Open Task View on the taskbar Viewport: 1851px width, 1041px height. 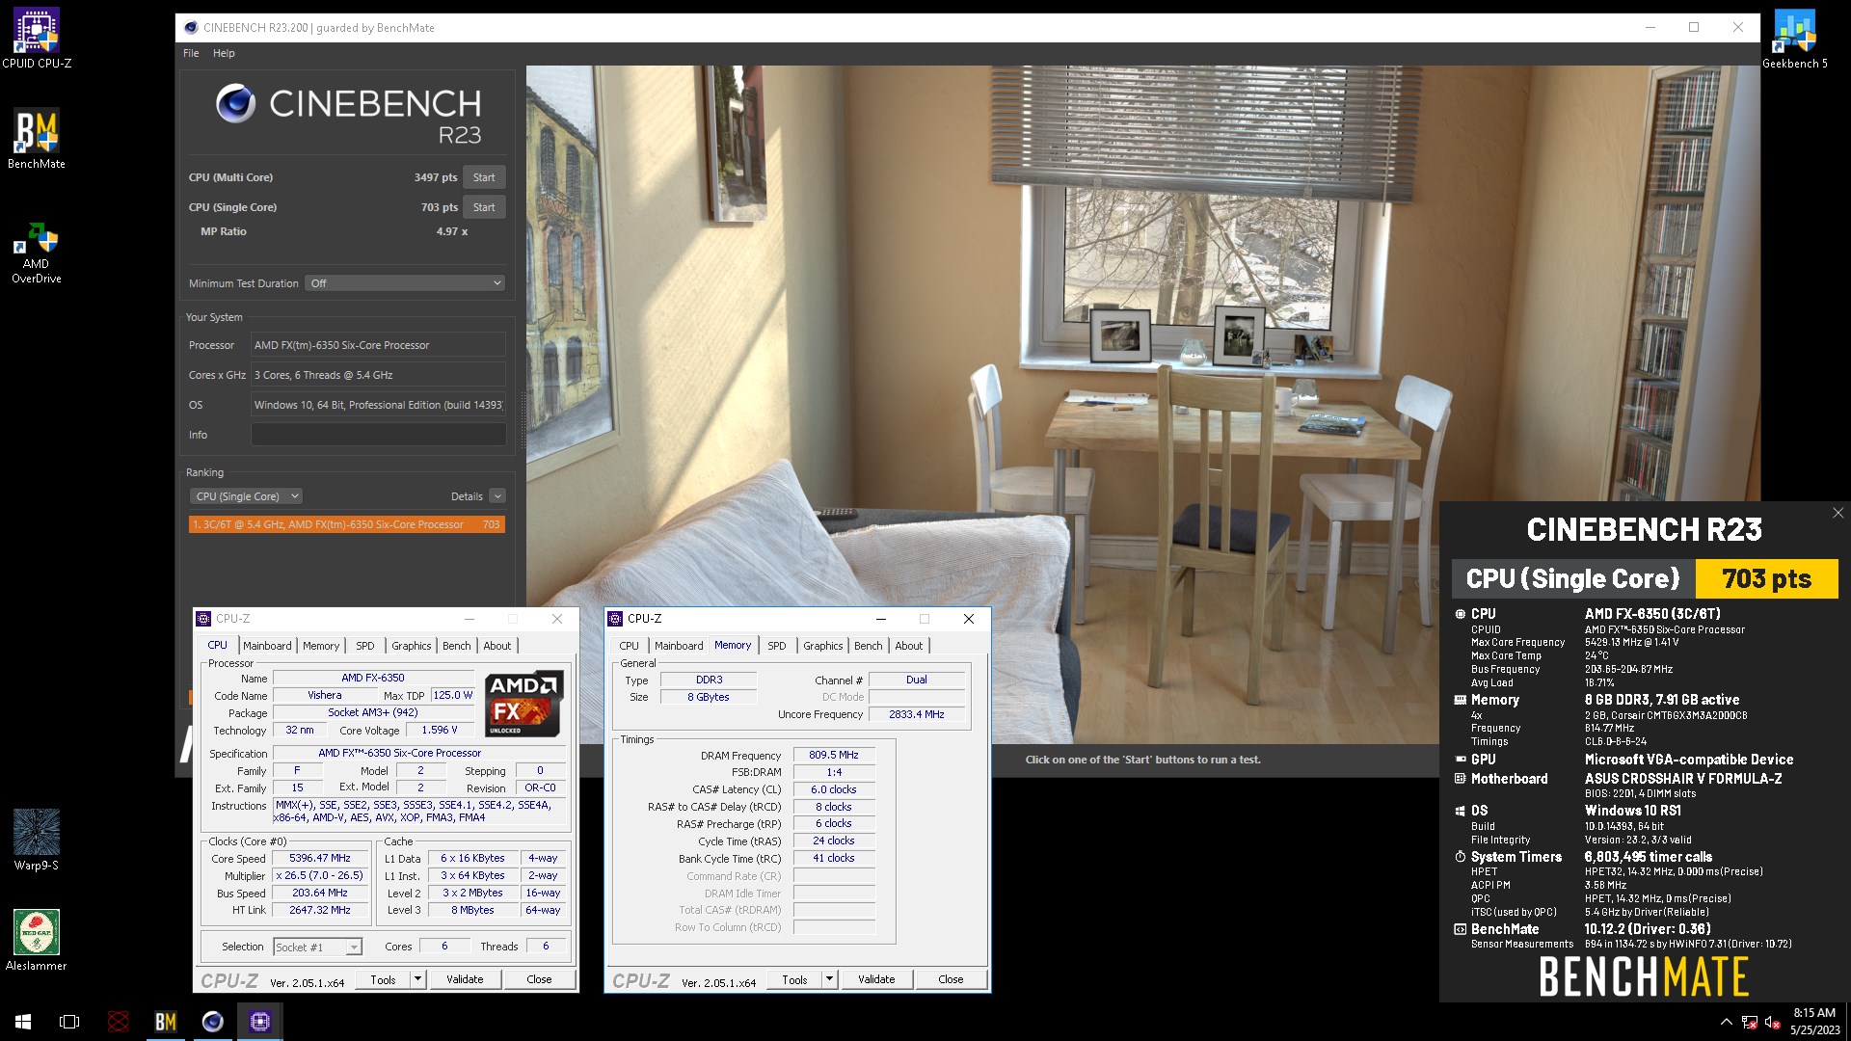point(69,1022)
